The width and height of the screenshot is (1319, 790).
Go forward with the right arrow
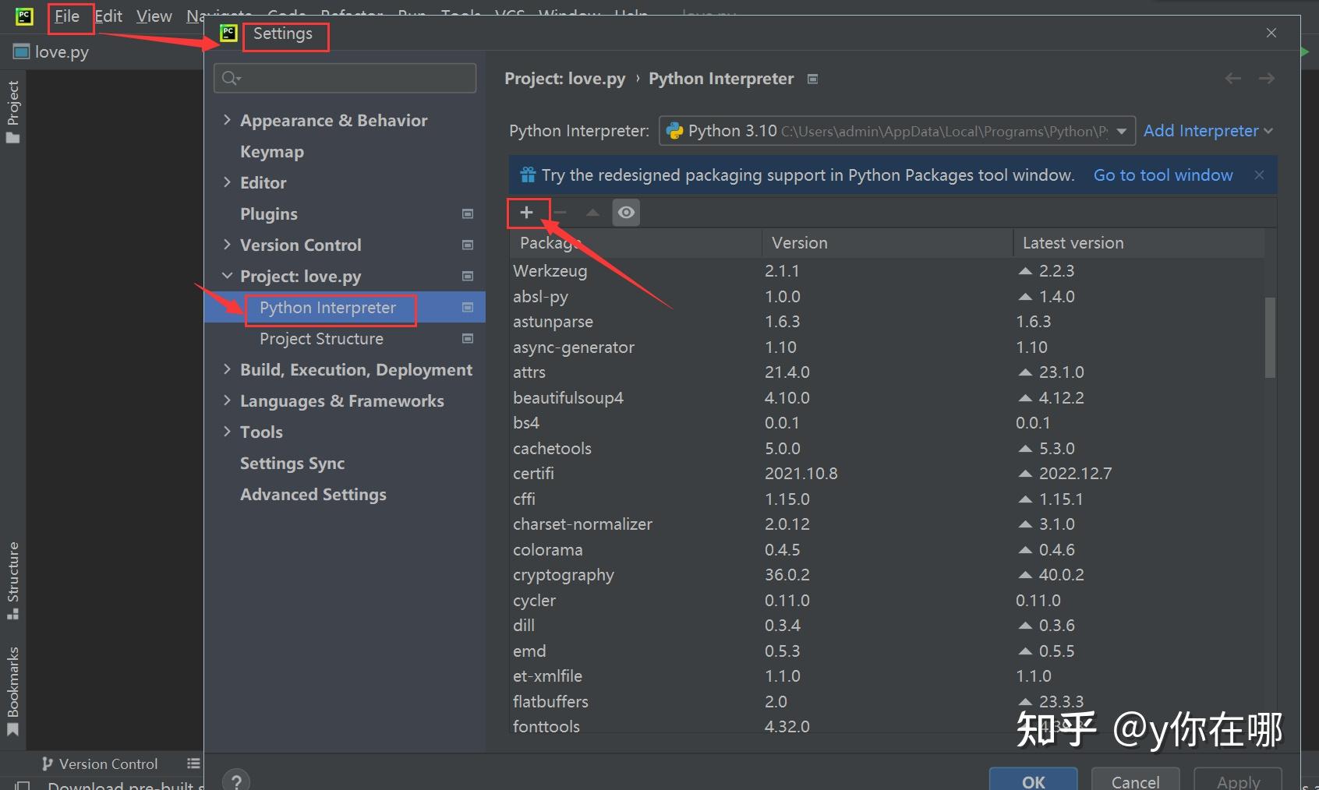pos(1267,79)
